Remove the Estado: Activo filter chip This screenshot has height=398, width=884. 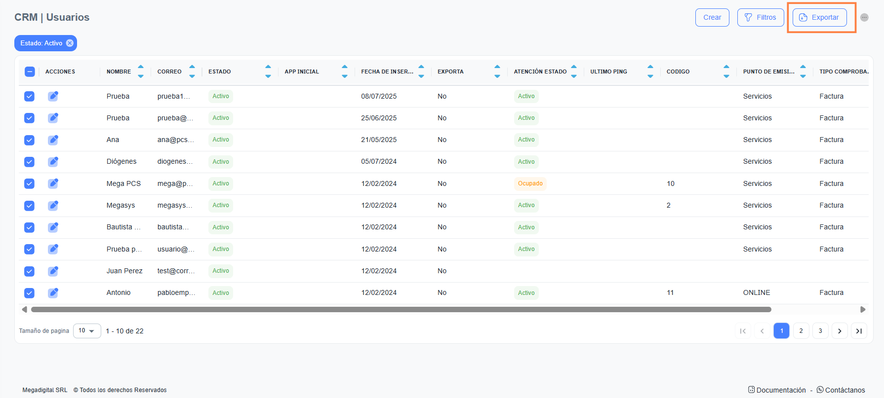tap(70, 43)
